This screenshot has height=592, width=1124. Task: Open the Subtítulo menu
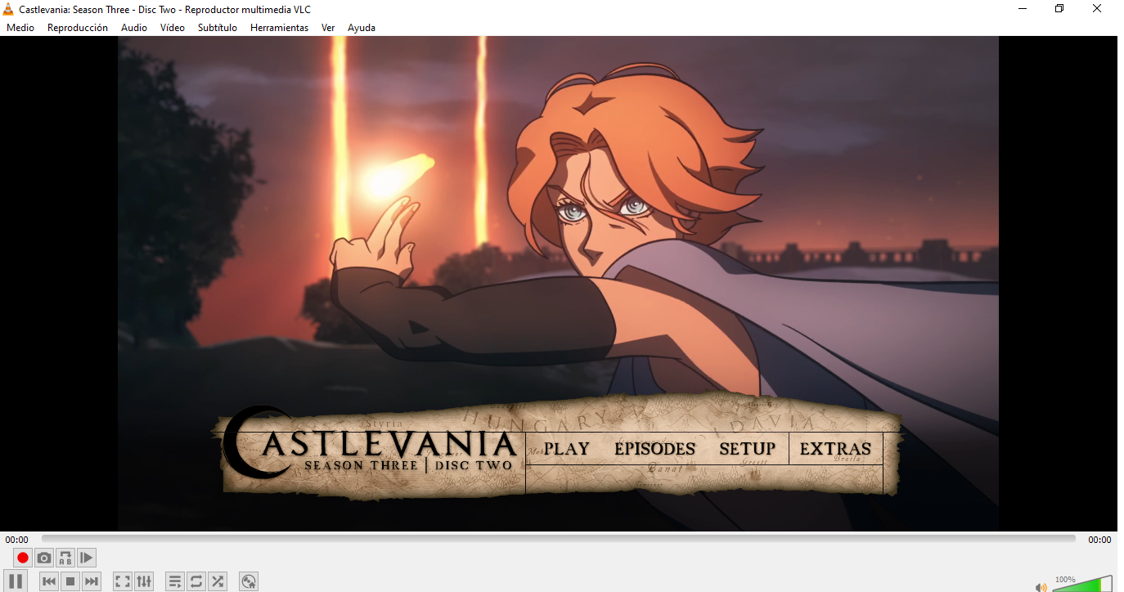click(218, 28)
